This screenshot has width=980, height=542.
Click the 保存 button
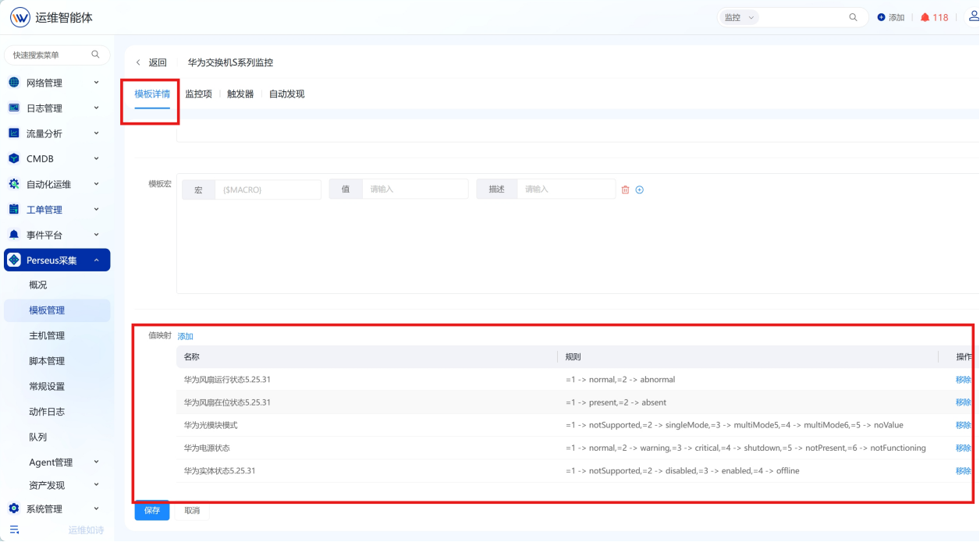pos(152,510)
